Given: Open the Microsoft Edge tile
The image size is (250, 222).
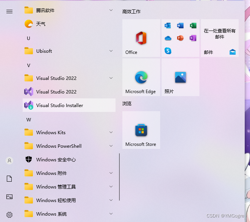Looking at the screenshot, I should 141,77.
